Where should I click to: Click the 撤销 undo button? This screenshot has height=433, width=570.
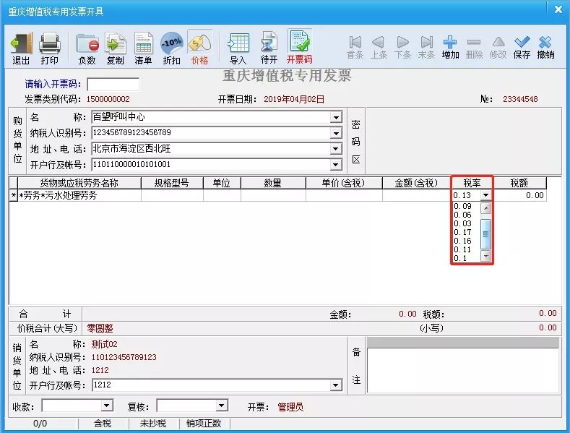click(x=545, y=48)
